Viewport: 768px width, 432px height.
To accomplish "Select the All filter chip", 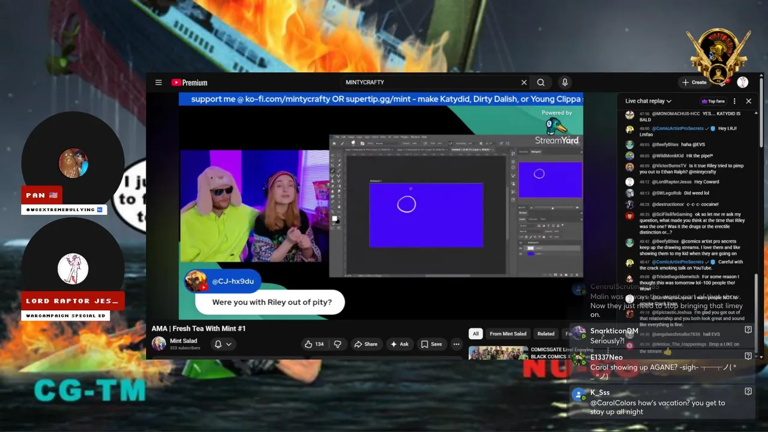I will pyautogui.click(x=476, y=334).
